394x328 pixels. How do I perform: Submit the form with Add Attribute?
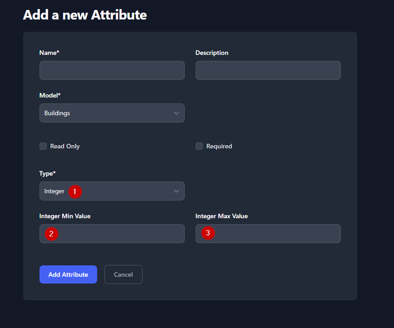[68, 274]
